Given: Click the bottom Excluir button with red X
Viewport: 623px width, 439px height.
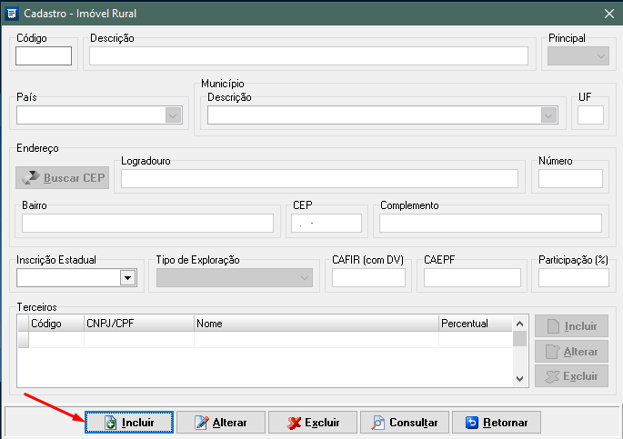Looking at the screenshot, I should [x=312, y=423].
